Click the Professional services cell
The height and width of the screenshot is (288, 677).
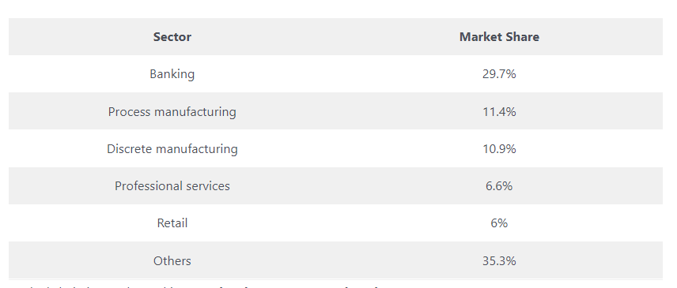tap(172, 186)
